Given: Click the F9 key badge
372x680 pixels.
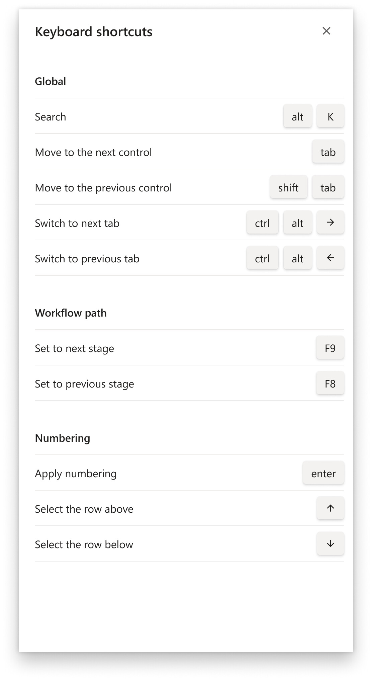Looking at the screenshot, I should (x=330, y=348).
